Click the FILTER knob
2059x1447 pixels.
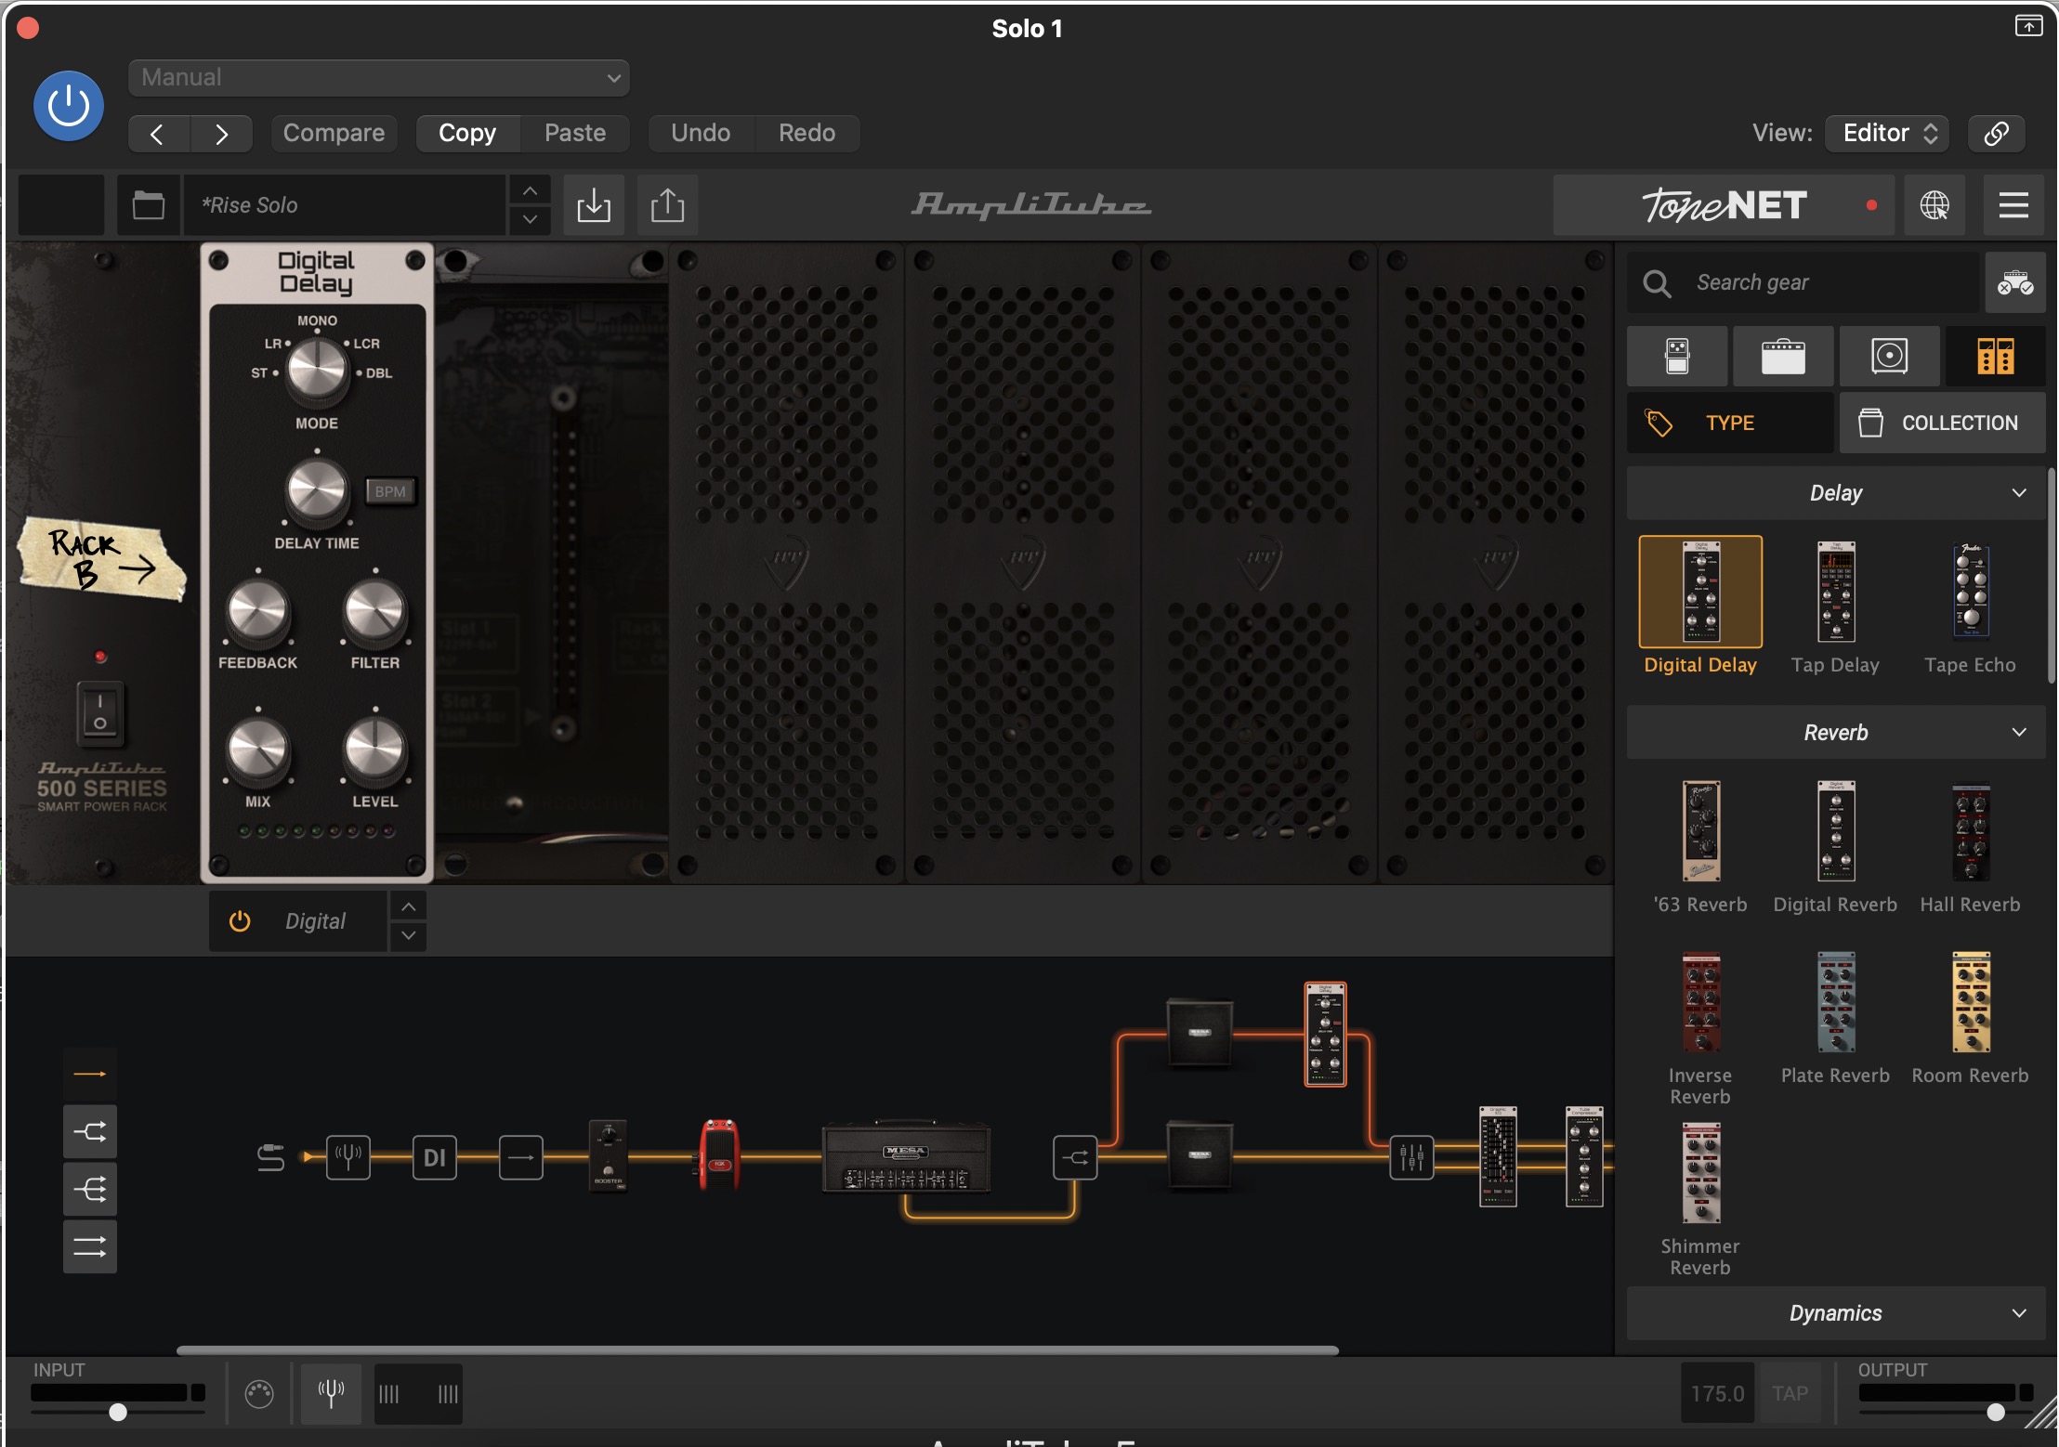[x=374, y=611]
